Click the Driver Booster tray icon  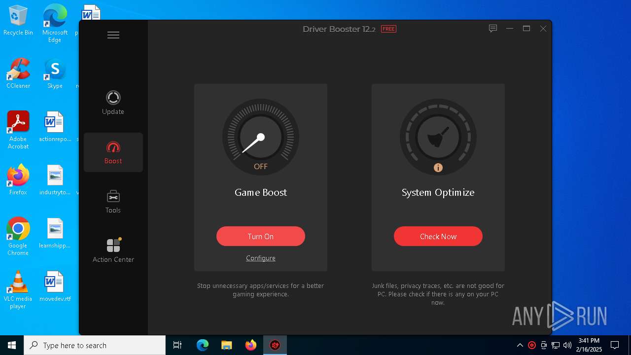532,345
